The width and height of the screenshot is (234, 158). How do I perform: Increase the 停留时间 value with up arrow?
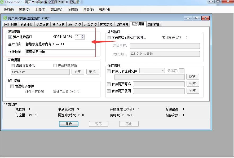pos(83,36)
